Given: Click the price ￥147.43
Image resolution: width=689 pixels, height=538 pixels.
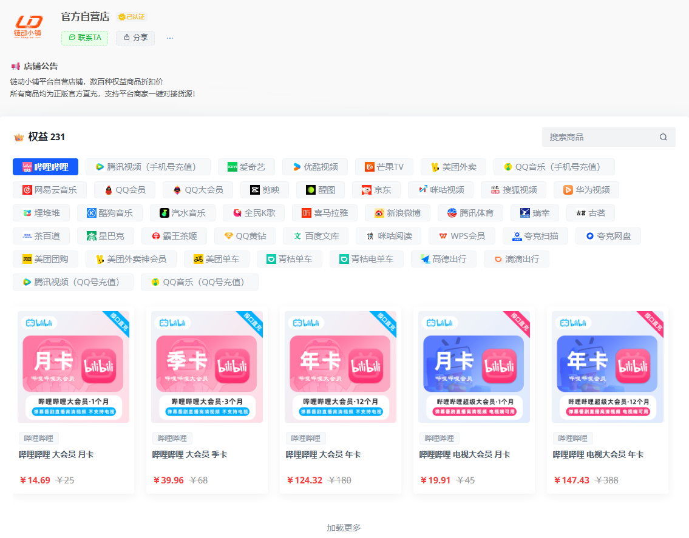Looking at the screenshot, I should (571, 480).
